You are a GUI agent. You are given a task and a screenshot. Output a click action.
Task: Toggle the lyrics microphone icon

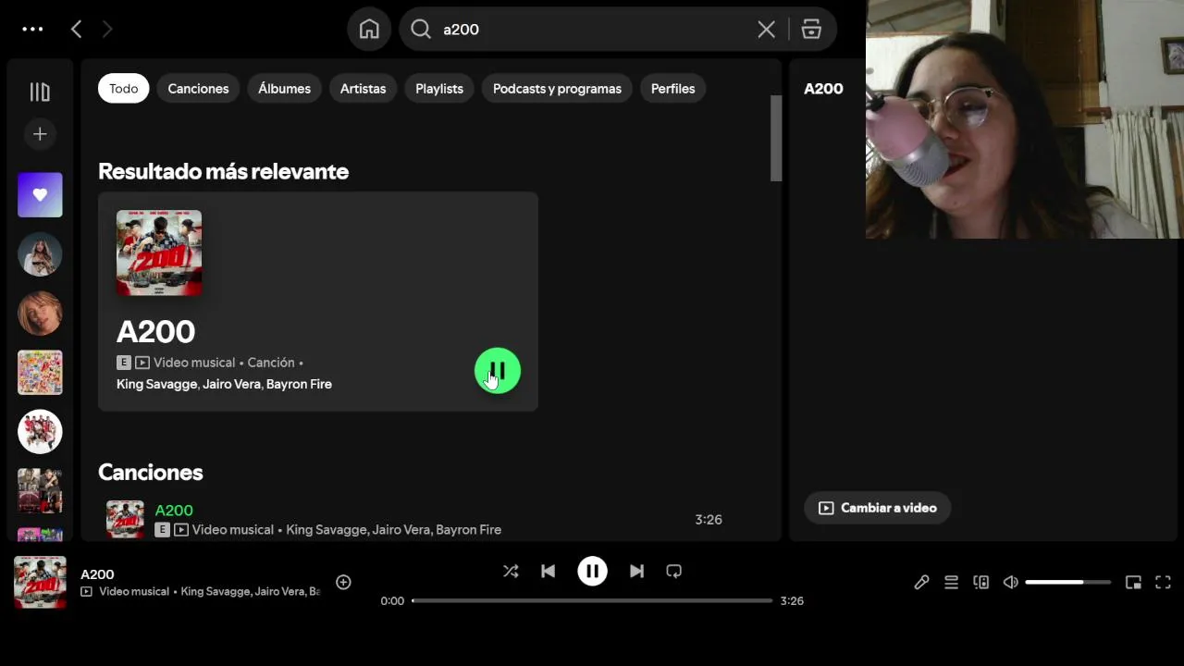pos(921,583)
